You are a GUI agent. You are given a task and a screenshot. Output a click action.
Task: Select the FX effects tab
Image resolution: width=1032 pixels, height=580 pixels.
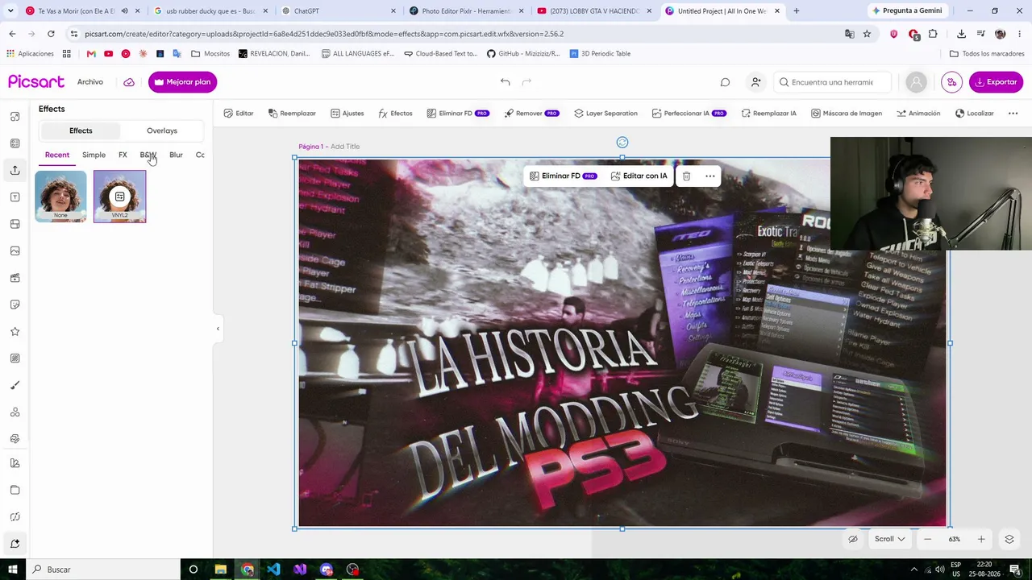pos(123,155)
